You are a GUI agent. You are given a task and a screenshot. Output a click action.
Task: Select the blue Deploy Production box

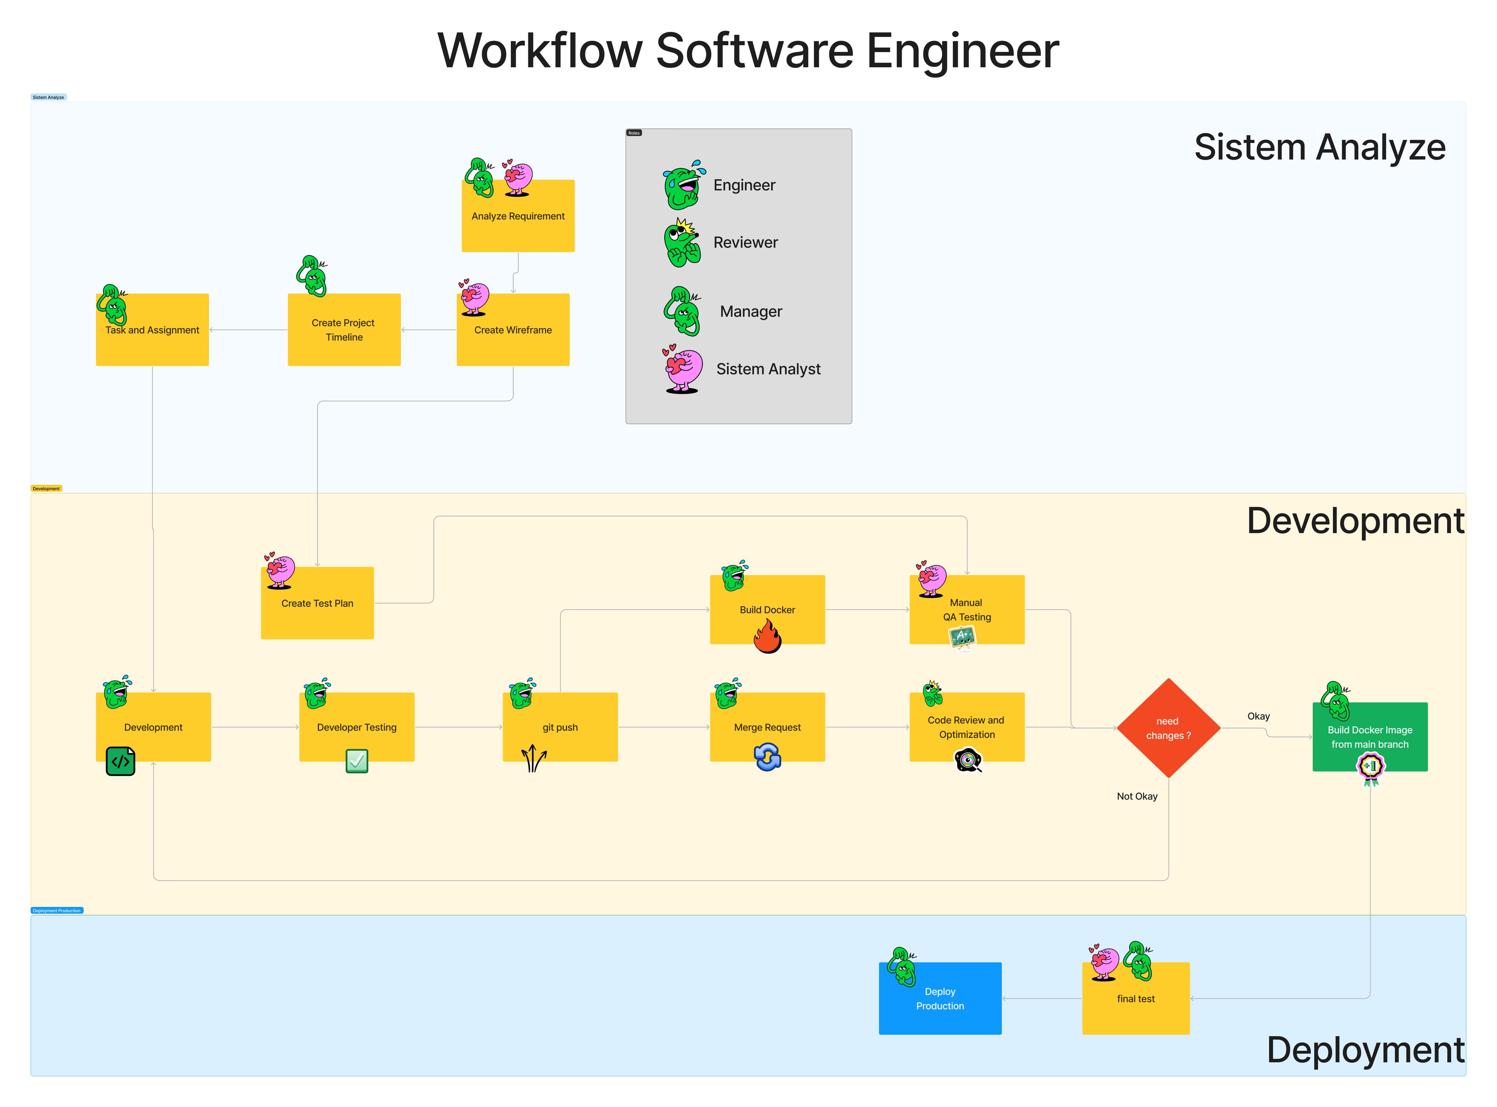pyautogui.click(x=941, y=998)
